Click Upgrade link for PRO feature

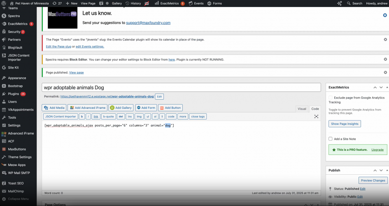[x=377, y=150]
